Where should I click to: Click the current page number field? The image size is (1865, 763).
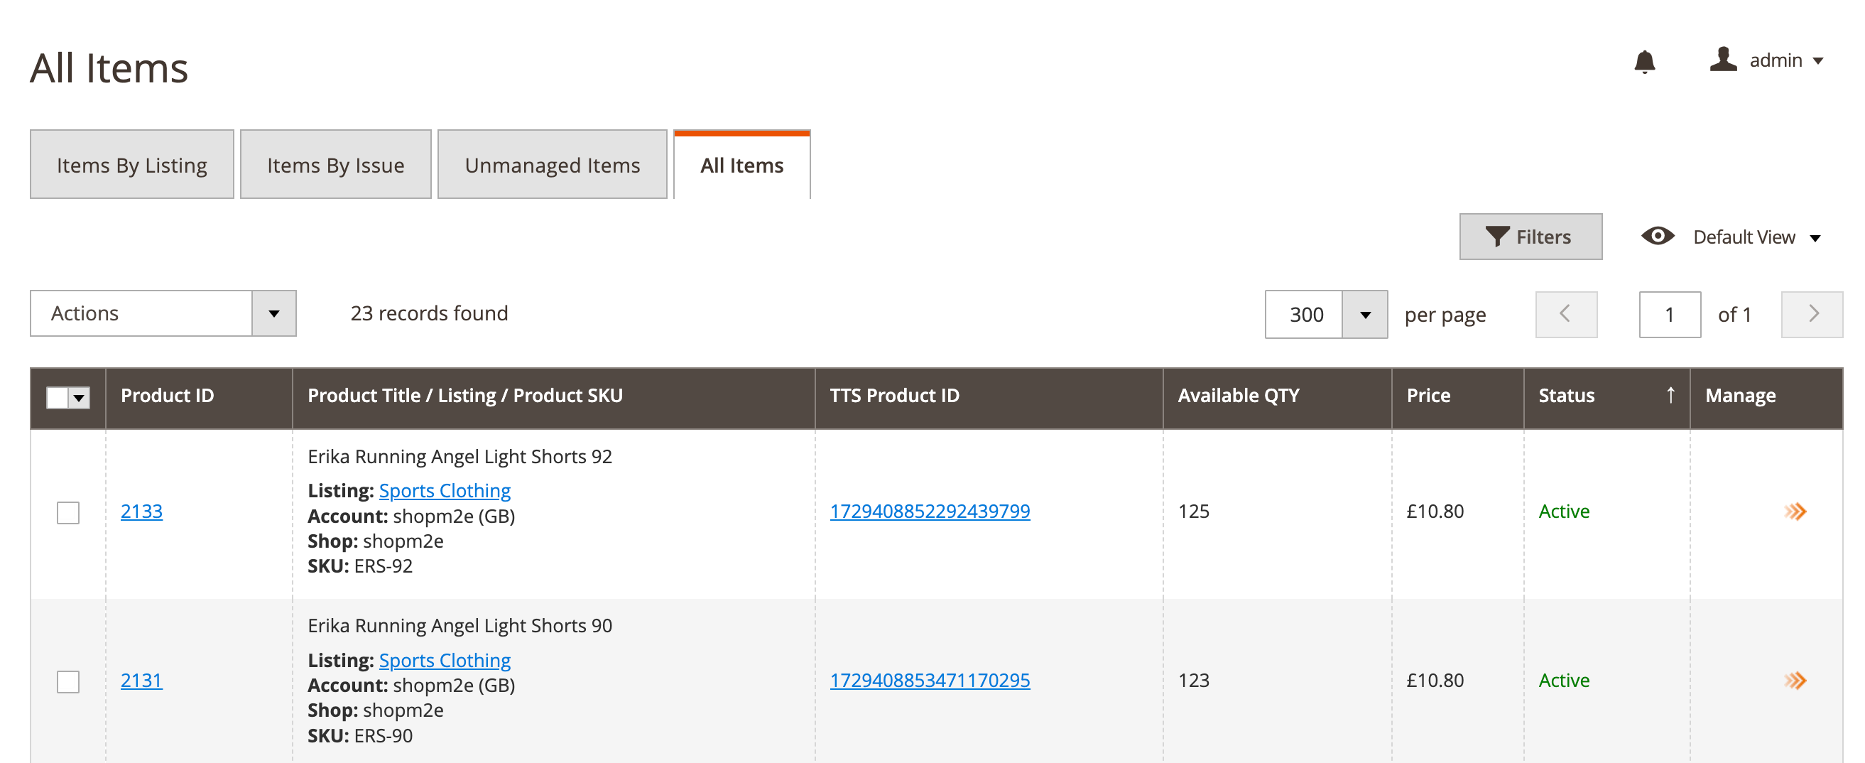[x=1669, y=314]
